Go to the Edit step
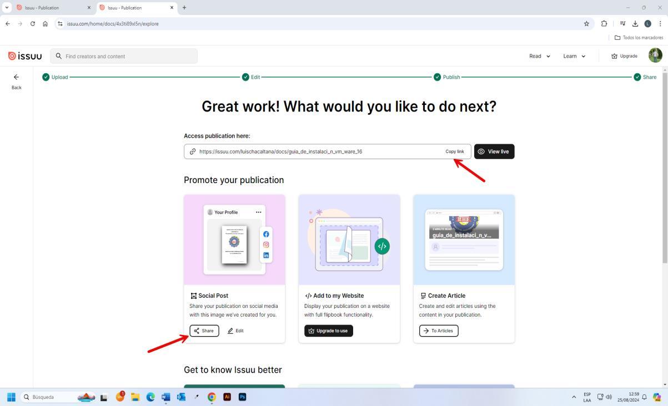This screenshot has height=406, width=668. (251, 77)
